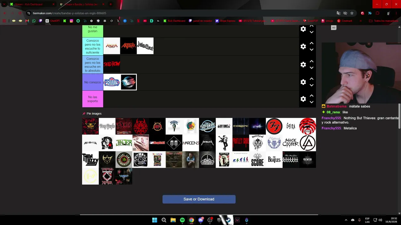The height and width of the screenshot is (225, 401).
Task: Pick the Linkin Park logo image
Action: click(x=308, y=143)
